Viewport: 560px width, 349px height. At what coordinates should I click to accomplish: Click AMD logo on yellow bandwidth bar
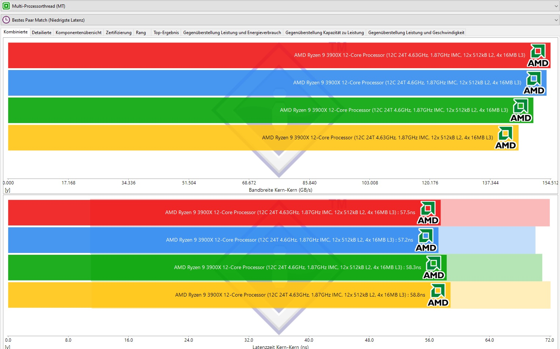pyautogui.click(x=505, y=138)
